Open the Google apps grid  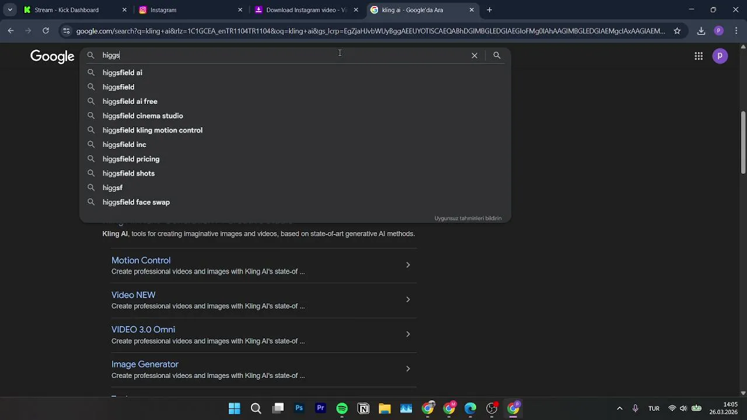[699, 56]
